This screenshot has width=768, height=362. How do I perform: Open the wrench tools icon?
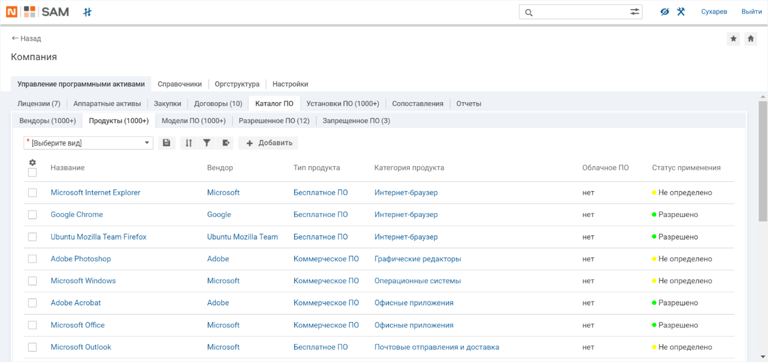coord(681,12)
